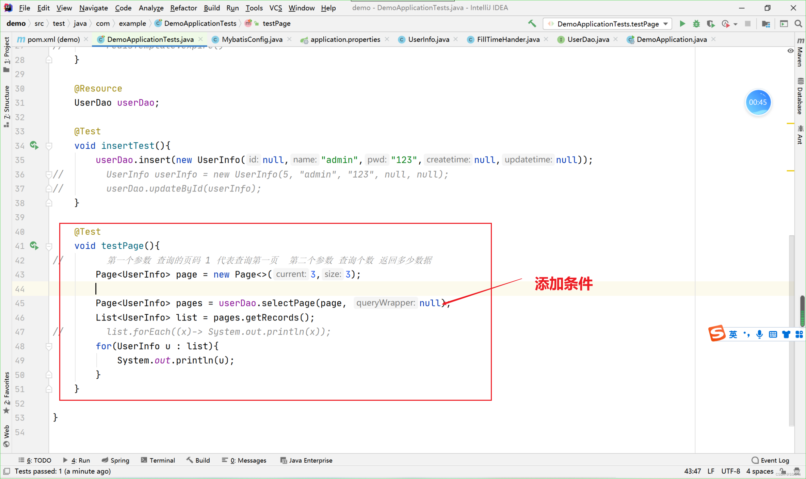Toggle fold end marker at line 28
Image resolution: width=806 pixels, height=479 pixels.
(x=49, y=60)
